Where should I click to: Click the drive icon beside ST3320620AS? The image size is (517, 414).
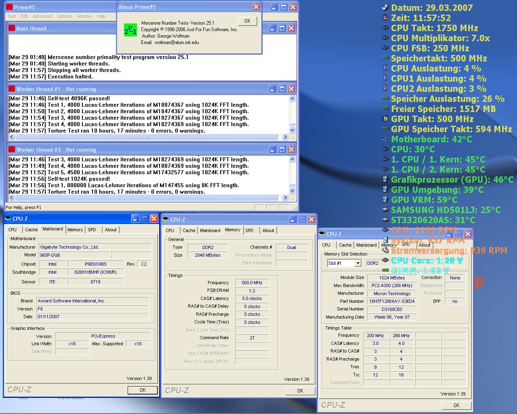pyautogui.click(x=385, y=220)
